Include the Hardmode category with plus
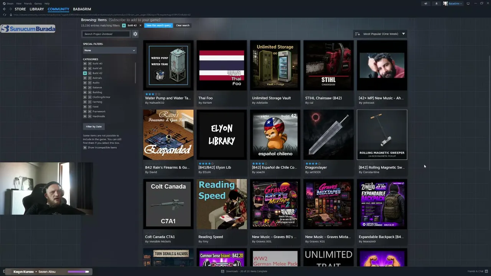This screenshot has height=276, width=491. point(85,116)
